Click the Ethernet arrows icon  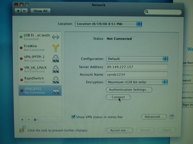click(55, 37)
